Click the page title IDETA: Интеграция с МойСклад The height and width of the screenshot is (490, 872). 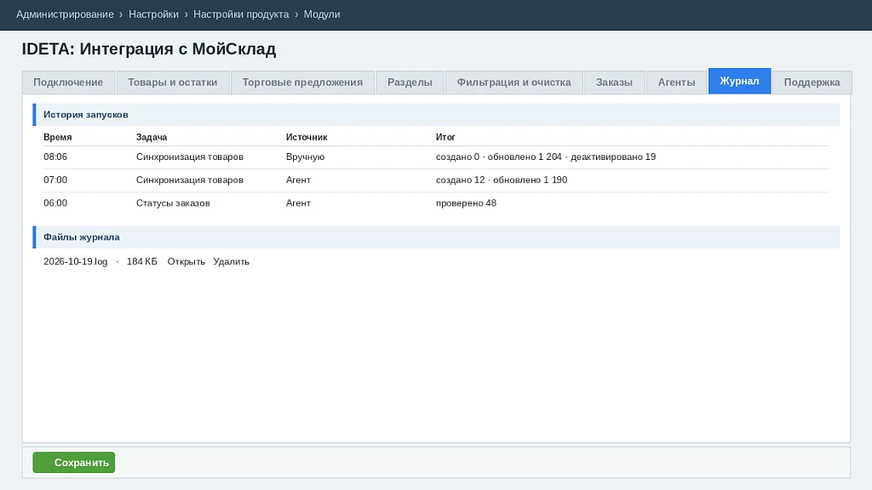coord(148,48)
